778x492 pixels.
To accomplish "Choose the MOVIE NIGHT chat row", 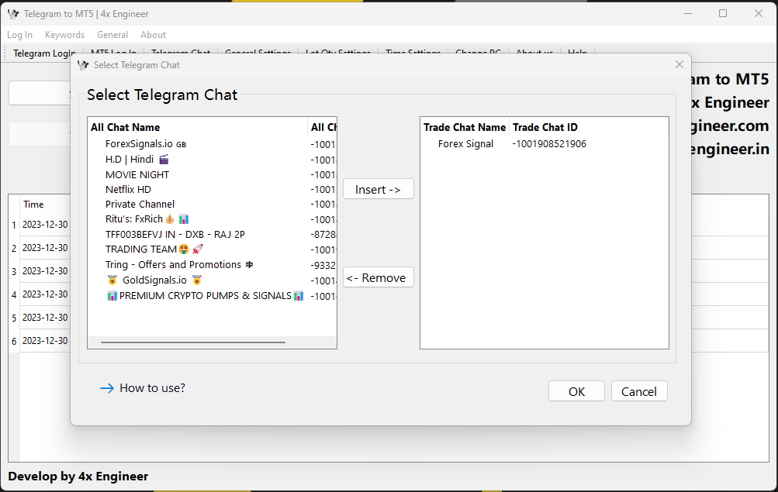I will [x=137, y=174].
